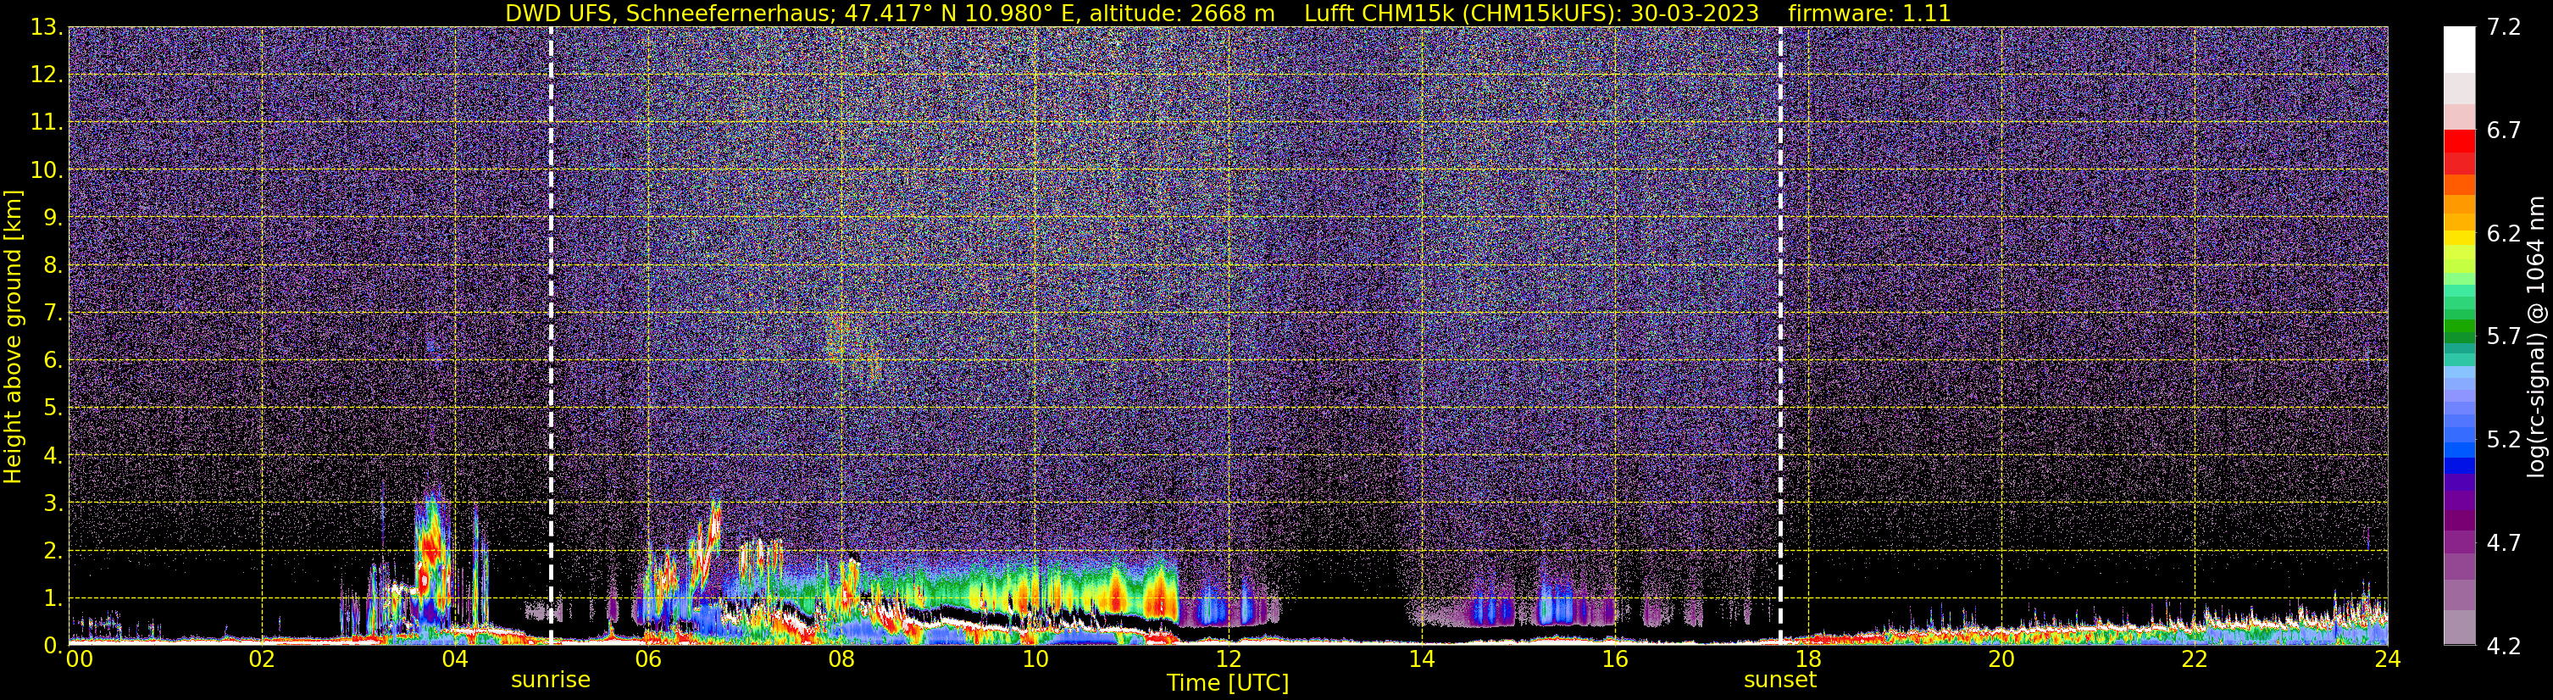Click the '3.' height tick label
The height and width of the screenshot is (700, 2553).
(53, 503)
